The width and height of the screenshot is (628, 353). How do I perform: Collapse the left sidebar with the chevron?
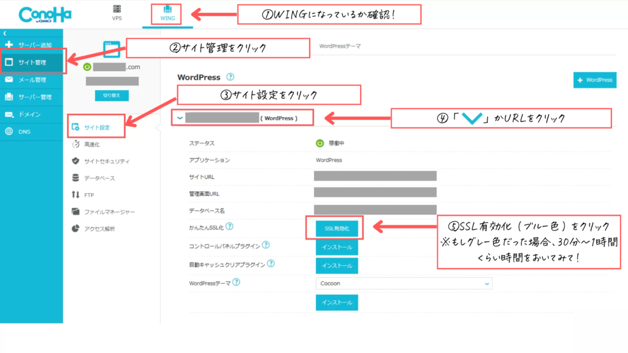tap(5, 33)
